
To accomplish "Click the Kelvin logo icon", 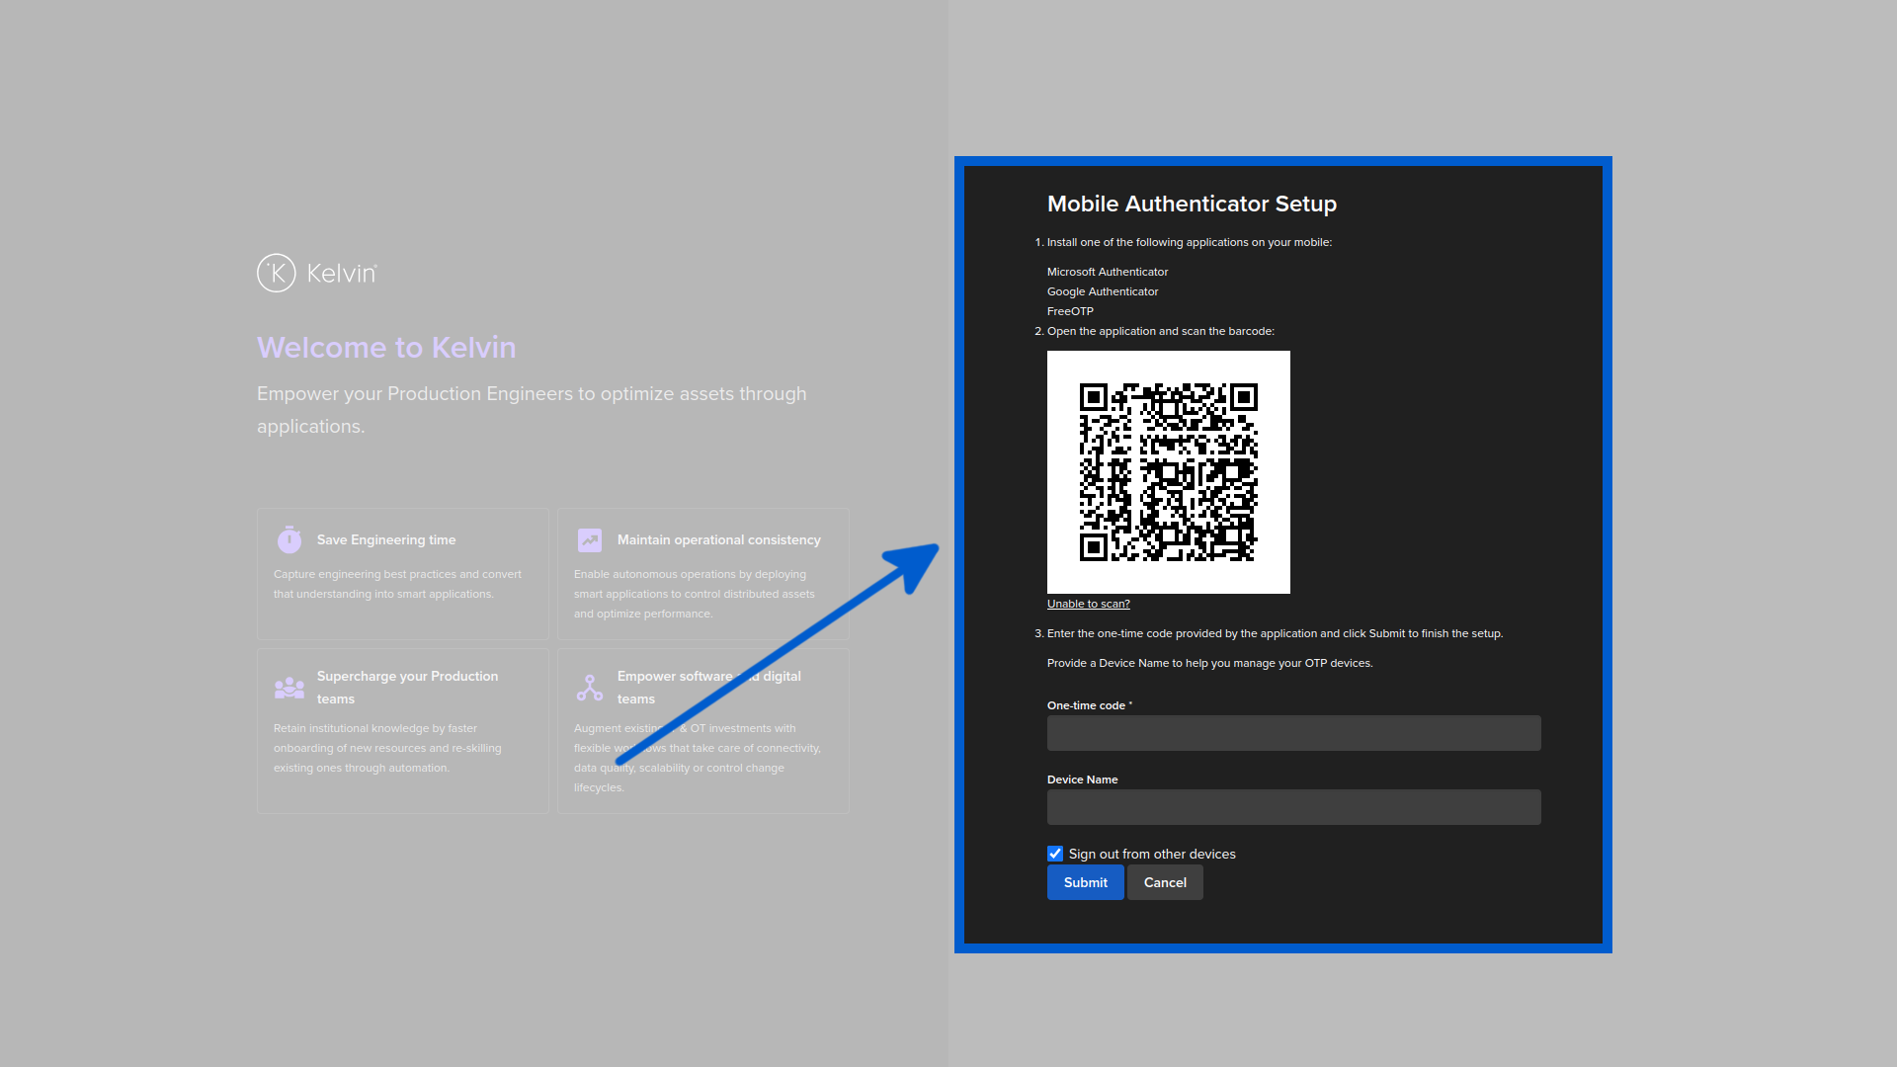I will [x=277, y=273].
